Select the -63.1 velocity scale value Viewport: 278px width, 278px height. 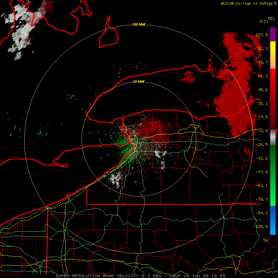[x=262, y=186]
